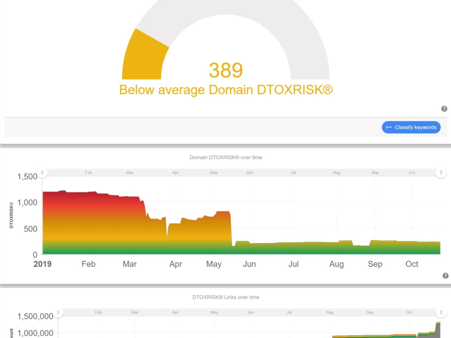
Task: Grab right range handle of Domain DTOXRISK chart
Action: pos(441,173)
